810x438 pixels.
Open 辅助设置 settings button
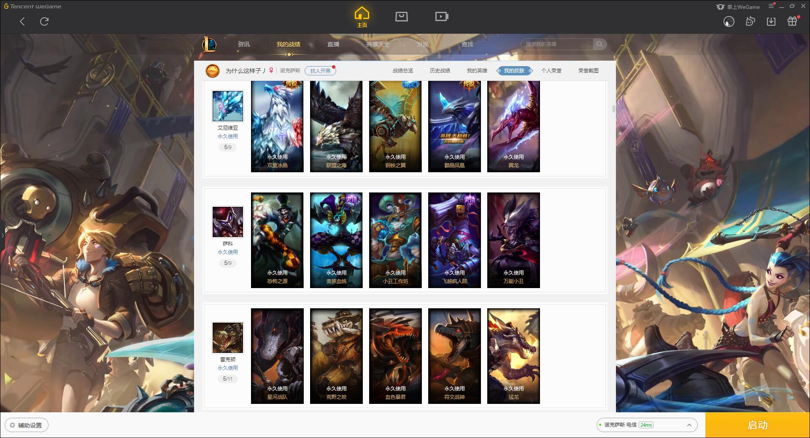27,425
